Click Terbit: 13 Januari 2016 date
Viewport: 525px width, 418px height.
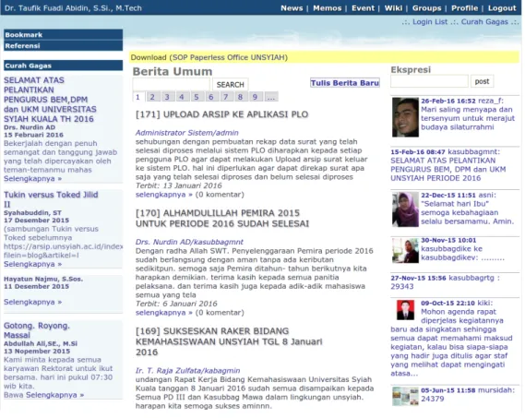pos(178,185)
